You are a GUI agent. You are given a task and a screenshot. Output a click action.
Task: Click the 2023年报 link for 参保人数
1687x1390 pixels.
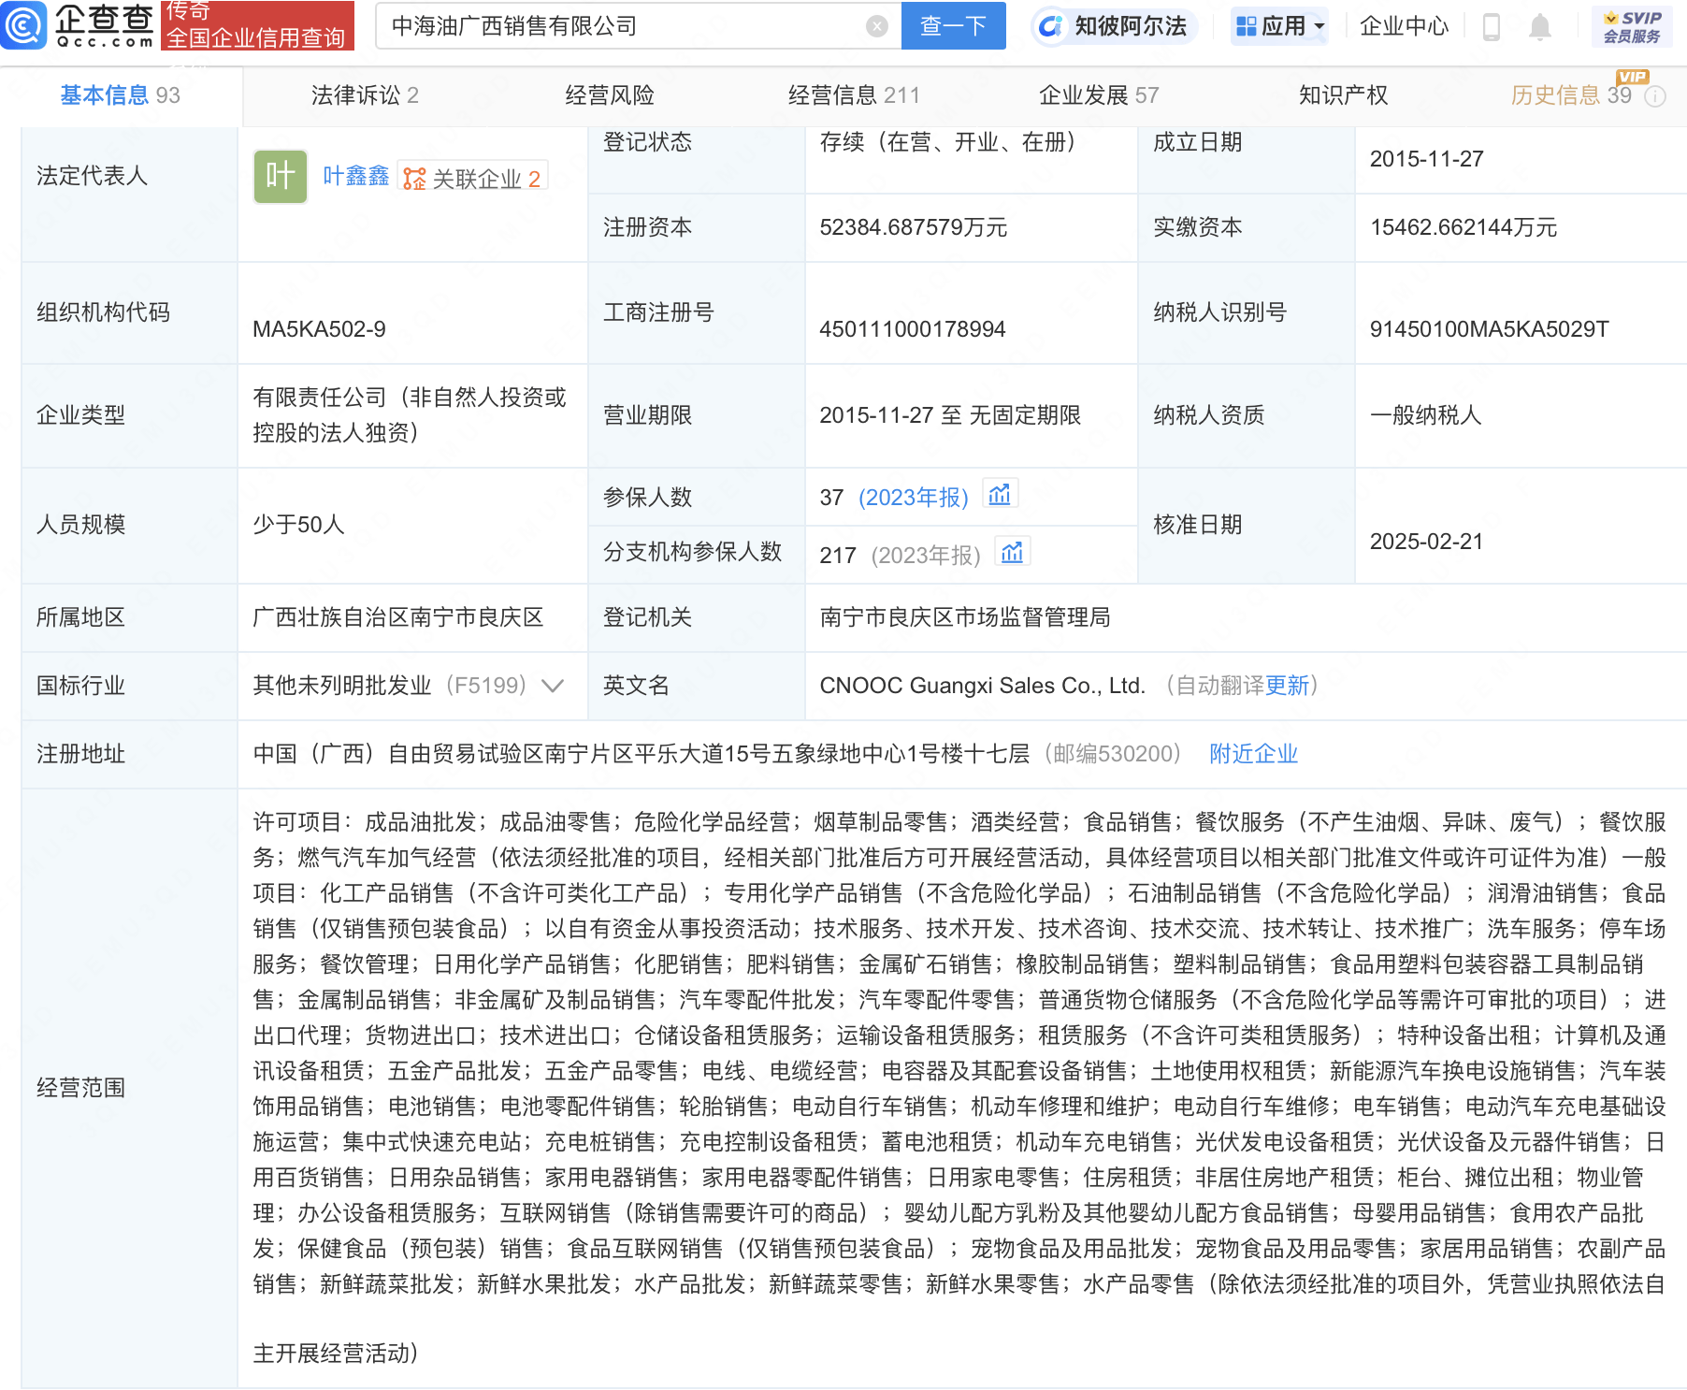[914, 498]
